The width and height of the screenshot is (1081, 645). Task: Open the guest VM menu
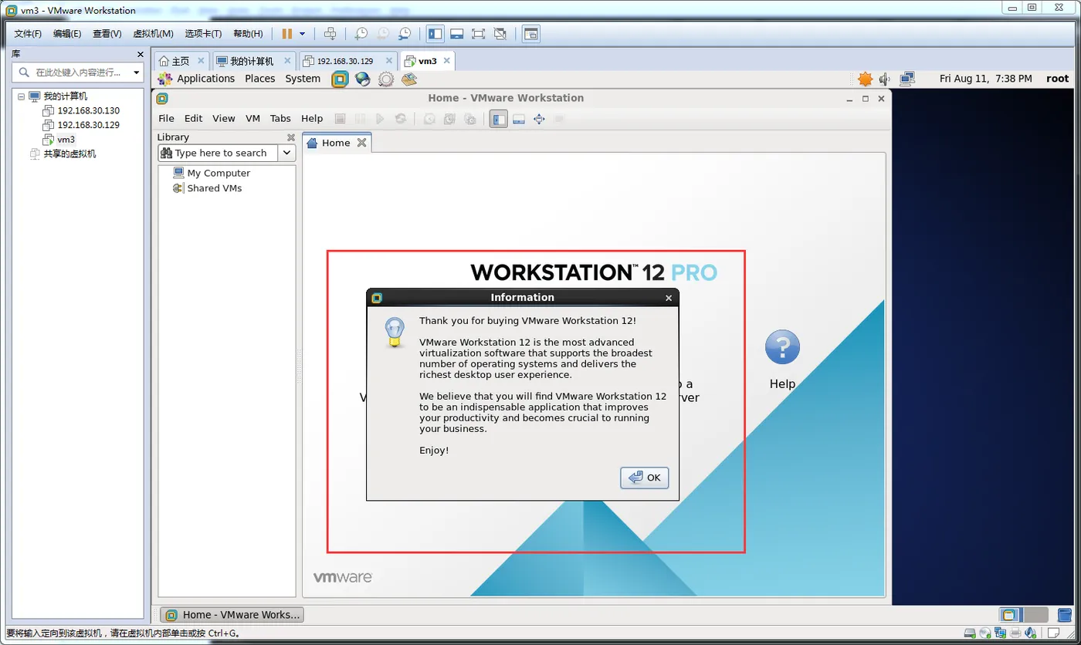252,118
